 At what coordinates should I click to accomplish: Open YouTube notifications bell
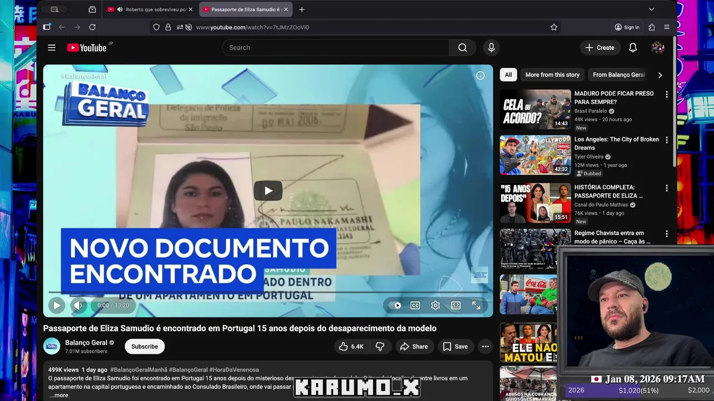pos(633,47)
